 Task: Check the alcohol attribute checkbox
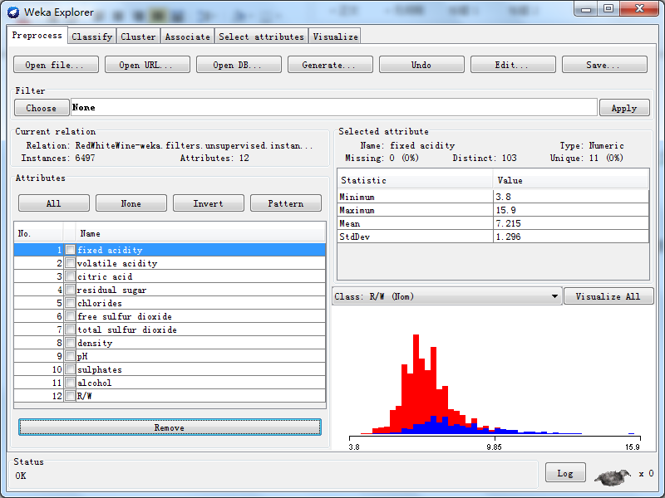pyautogui.click(x=71, y=383)
